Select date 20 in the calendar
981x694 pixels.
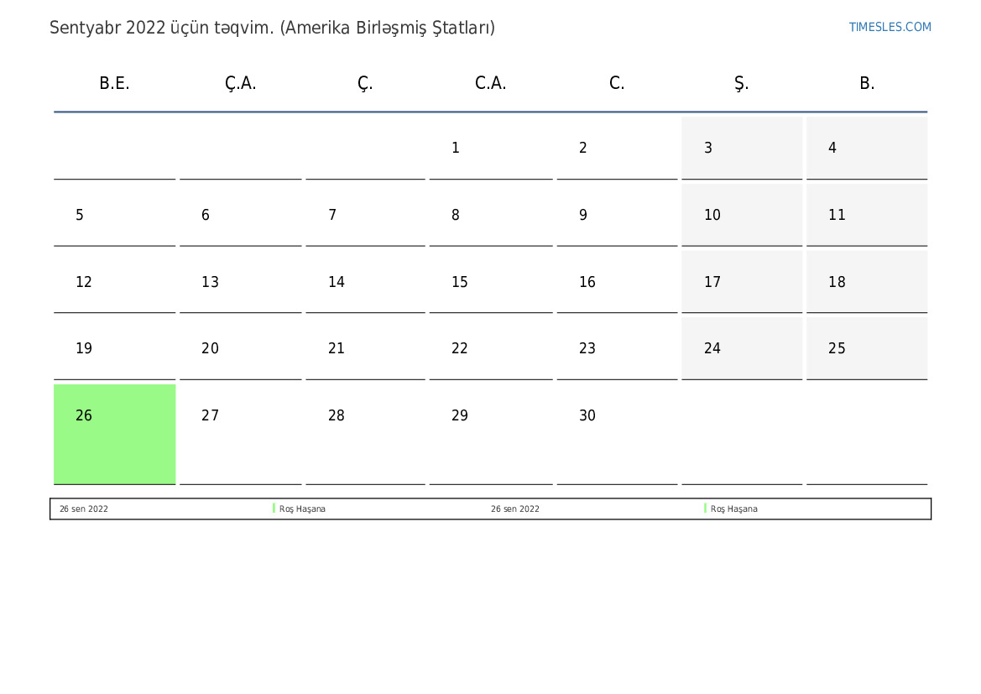(240, 348)
